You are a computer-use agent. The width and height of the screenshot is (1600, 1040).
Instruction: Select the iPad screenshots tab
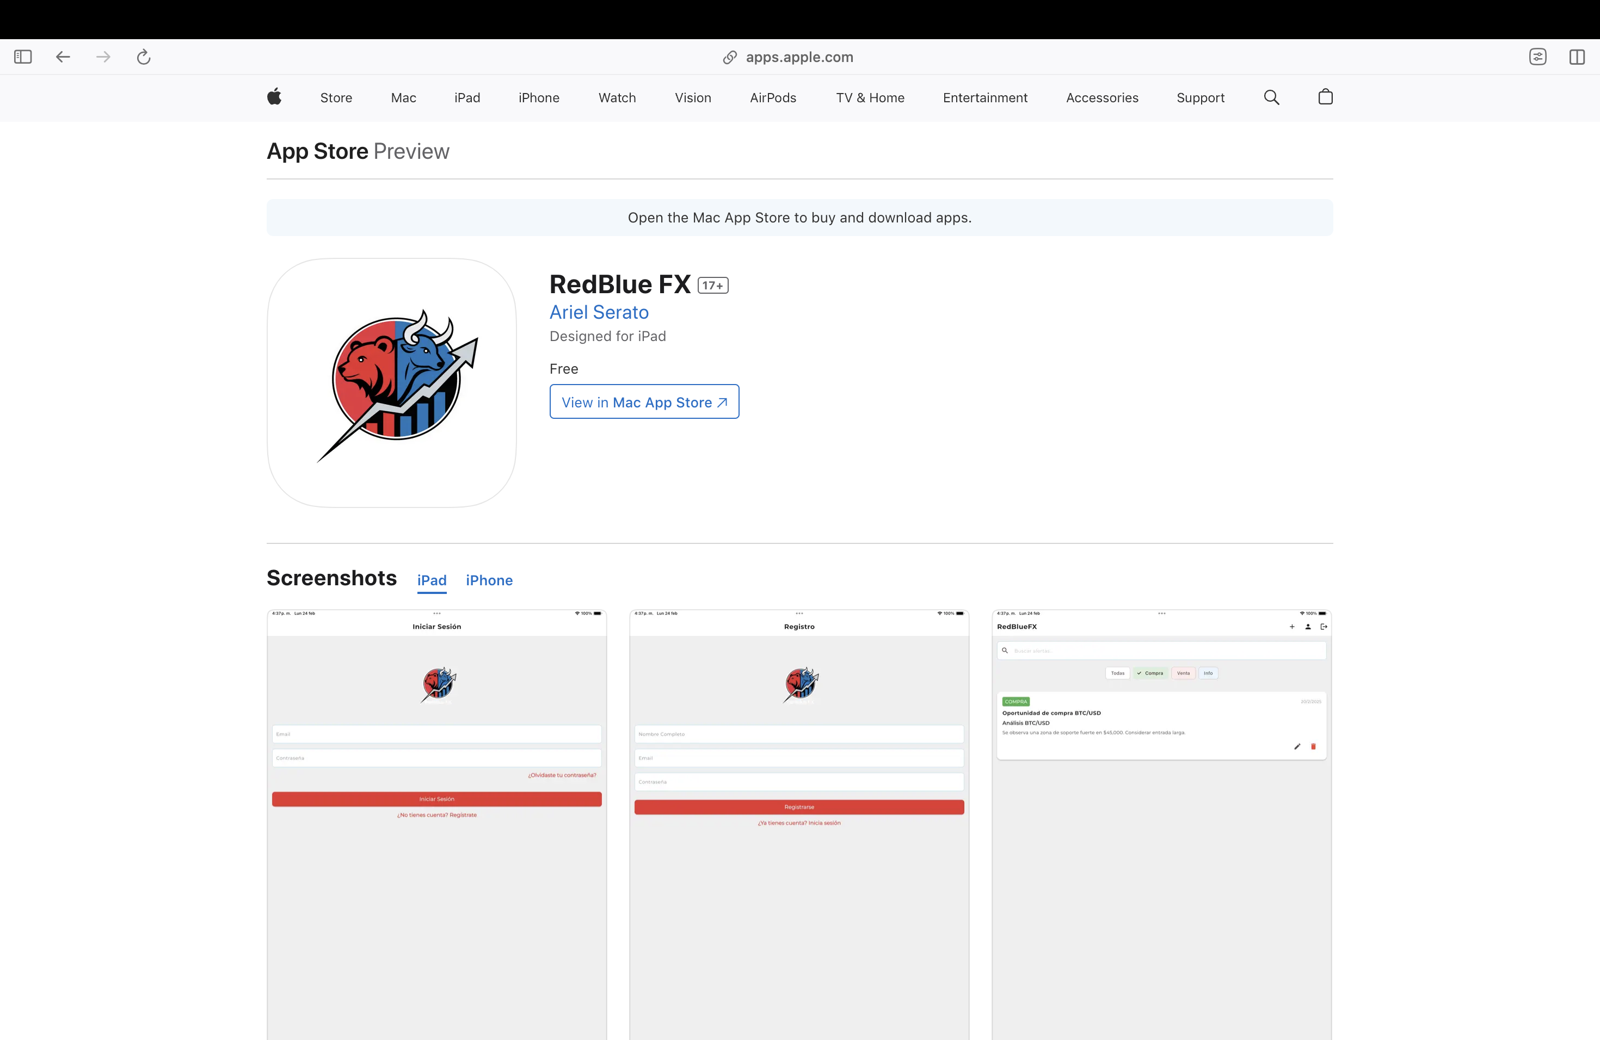pyautogui.click(x=432, y=580)
